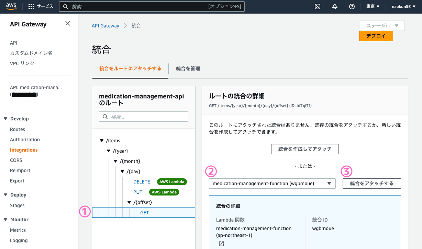Screen dimensions: 422x249
Task: Click the AWS logo home icon
Action: [x=11, y=7]
